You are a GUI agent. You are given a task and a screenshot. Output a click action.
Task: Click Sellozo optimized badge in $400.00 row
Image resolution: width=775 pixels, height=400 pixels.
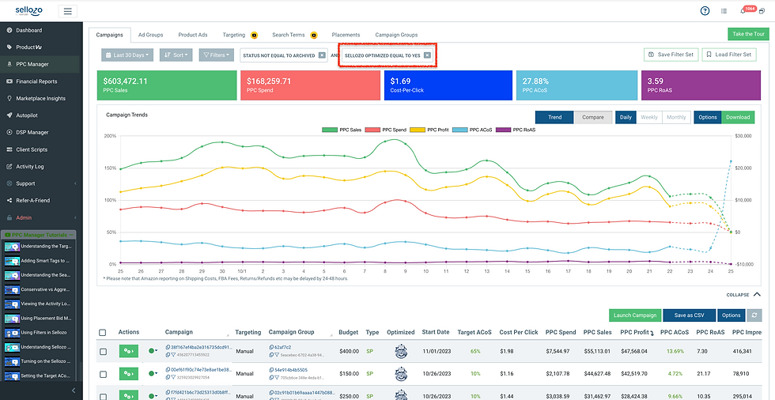(x=401, y=351)
